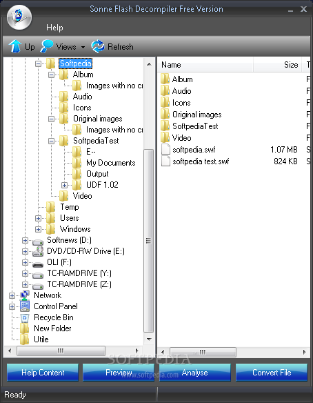Image resolution: width=313 pixels, height=403 pixels.
Task: Select Original images in file list
Action: click(x=191, y=115)
